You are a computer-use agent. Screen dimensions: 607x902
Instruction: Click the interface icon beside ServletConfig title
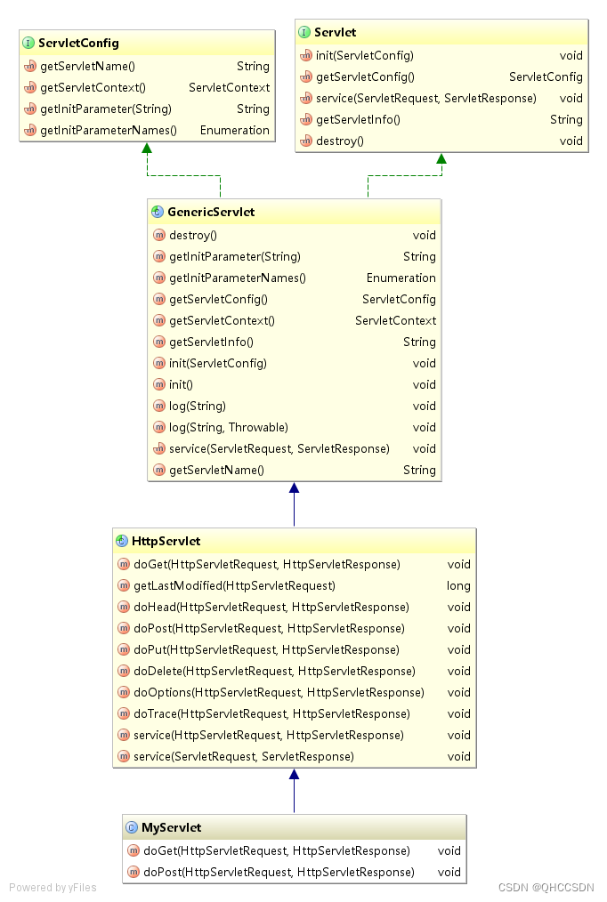pyautogui.click(x=28, y=44)
